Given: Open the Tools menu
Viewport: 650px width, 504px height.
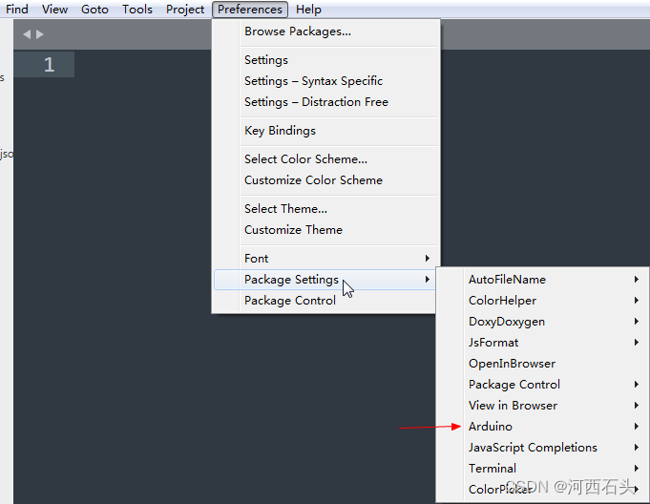Looking at the screenshot, I should click(137, 10).
